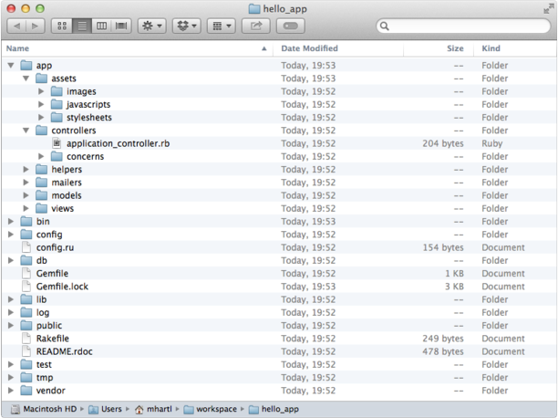Switch to icon view
The image size is (558, 418).
point(63,26)
